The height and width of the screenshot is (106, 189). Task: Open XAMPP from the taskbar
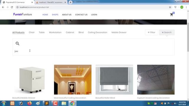[12, 103]
